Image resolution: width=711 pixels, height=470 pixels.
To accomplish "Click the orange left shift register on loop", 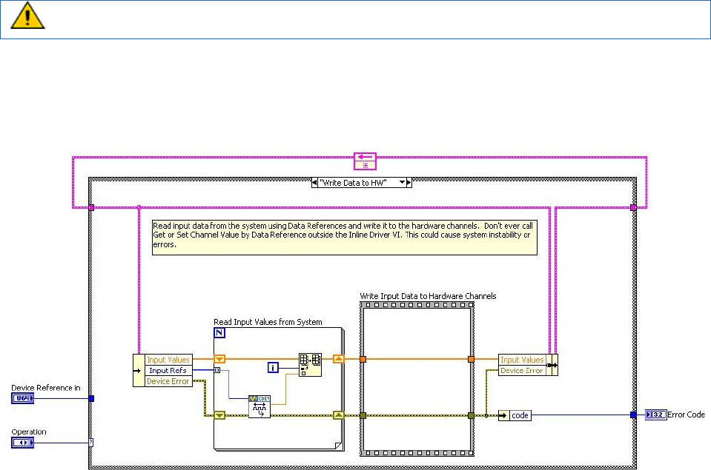I will pyautogui.click(x=219, y=359).
